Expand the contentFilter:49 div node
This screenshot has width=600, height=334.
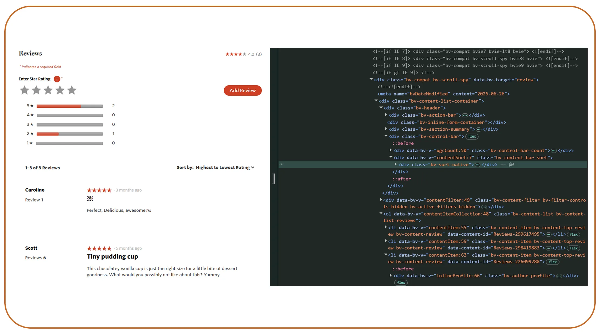tap(381, 200)
